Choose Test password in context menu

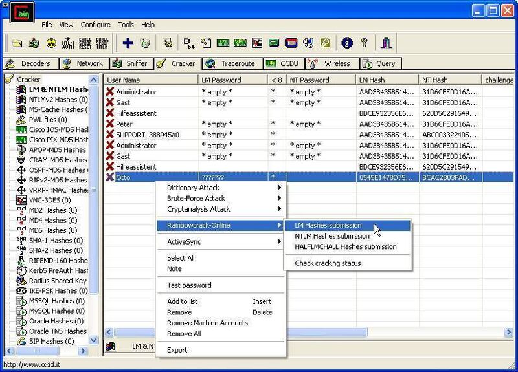coord(221,285)
